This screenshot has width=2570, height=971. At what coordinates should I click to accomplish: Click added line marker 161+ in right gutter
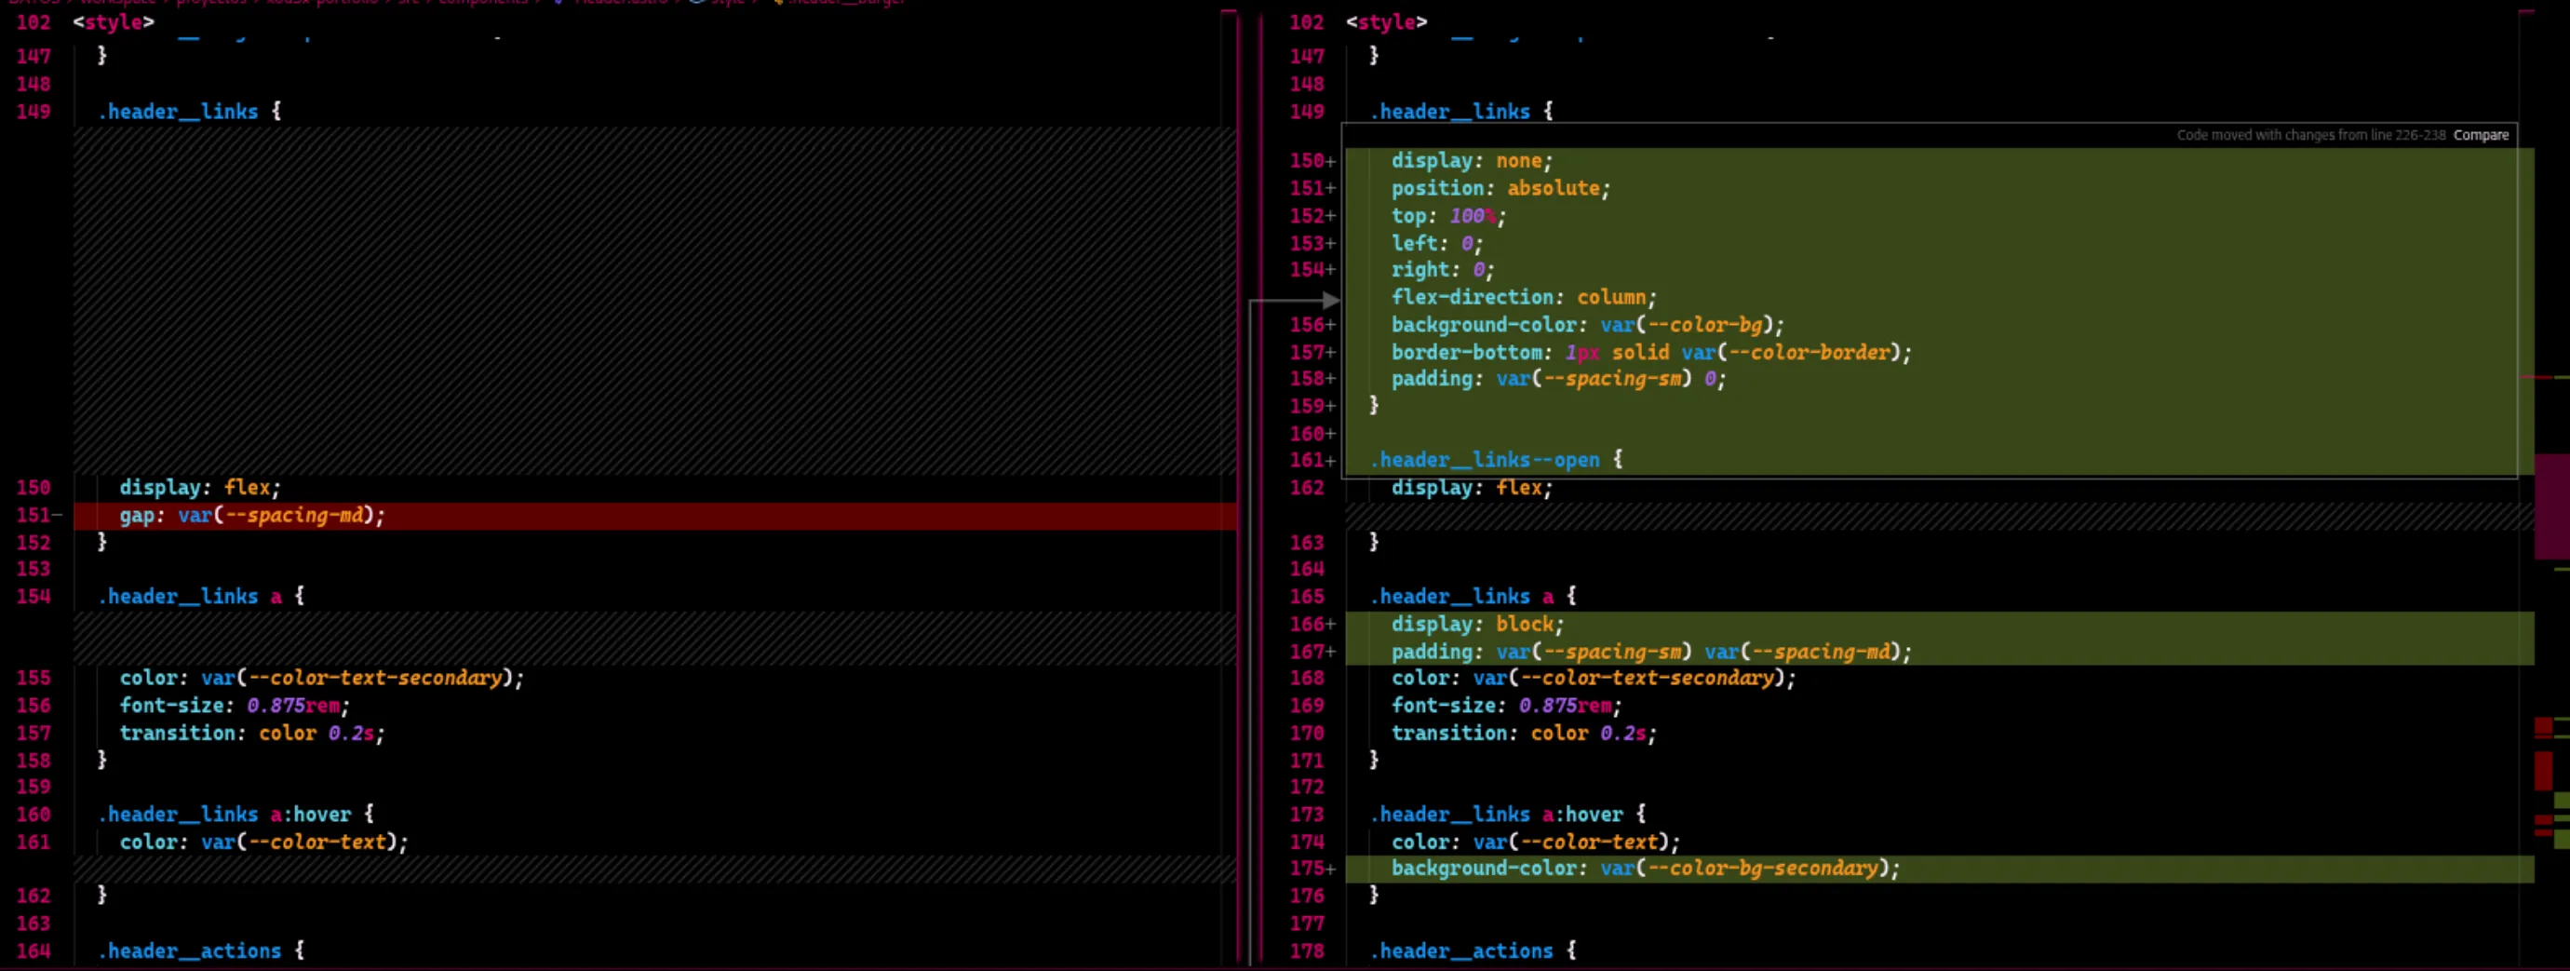1312,460
